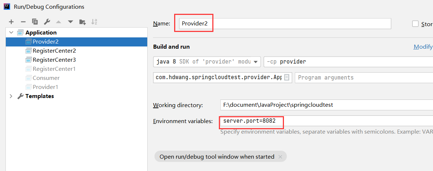Click the Copy Configuration icon
This screenshot has height=171, width=433.
(x=35, y=22)
